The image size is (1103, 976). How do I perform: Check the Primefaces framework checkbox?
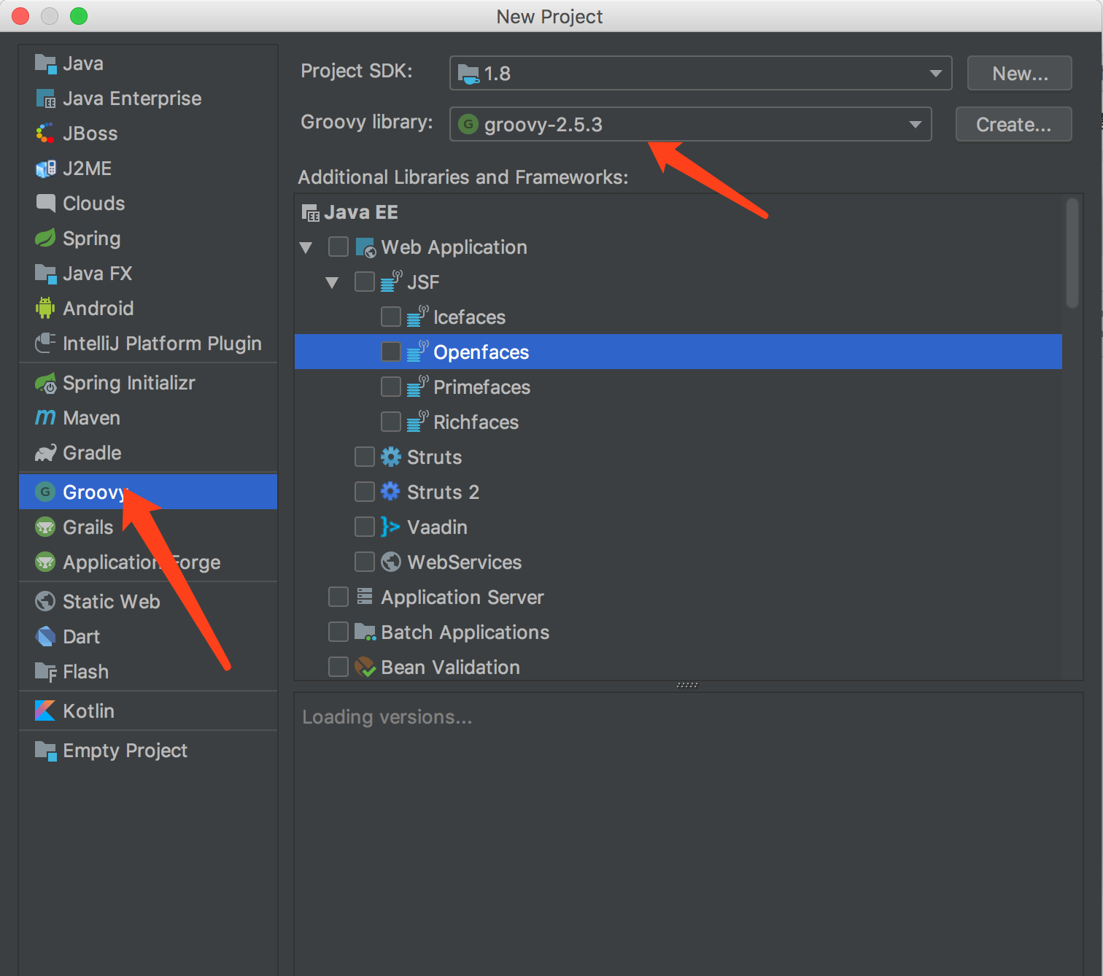point(391,387)
